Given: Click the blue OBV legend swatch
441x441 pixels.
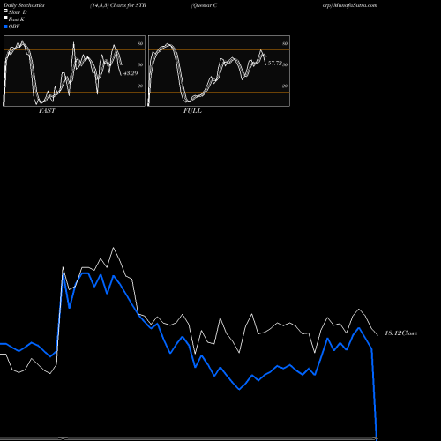Looking at the screenshot, I should pyautogui.click(x=5, y=26).
